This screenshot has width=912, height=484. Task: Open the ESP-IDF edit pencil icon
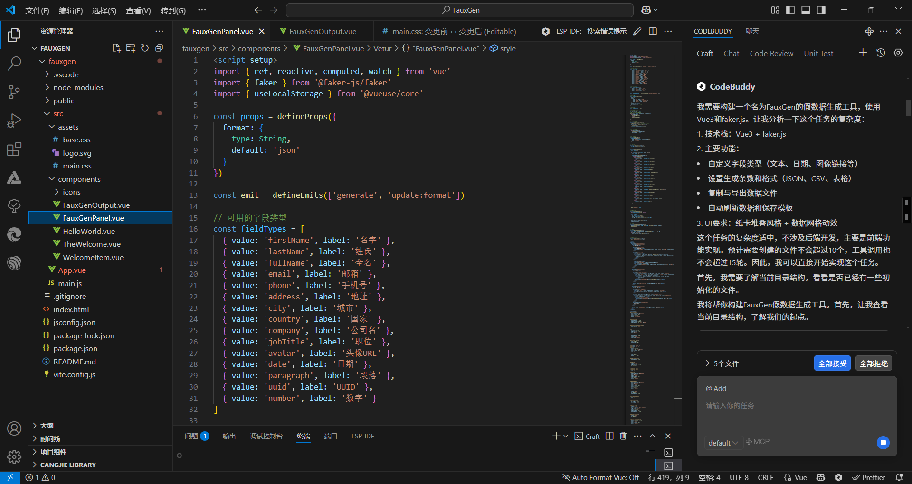click(x=637, y=31)
